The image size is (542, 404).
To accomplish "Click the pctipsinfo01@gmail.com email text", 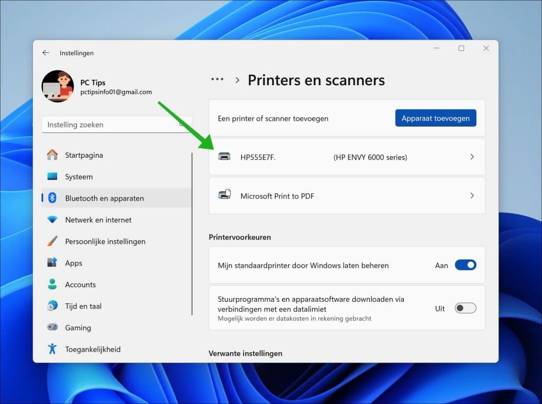I will pos(116,92).
